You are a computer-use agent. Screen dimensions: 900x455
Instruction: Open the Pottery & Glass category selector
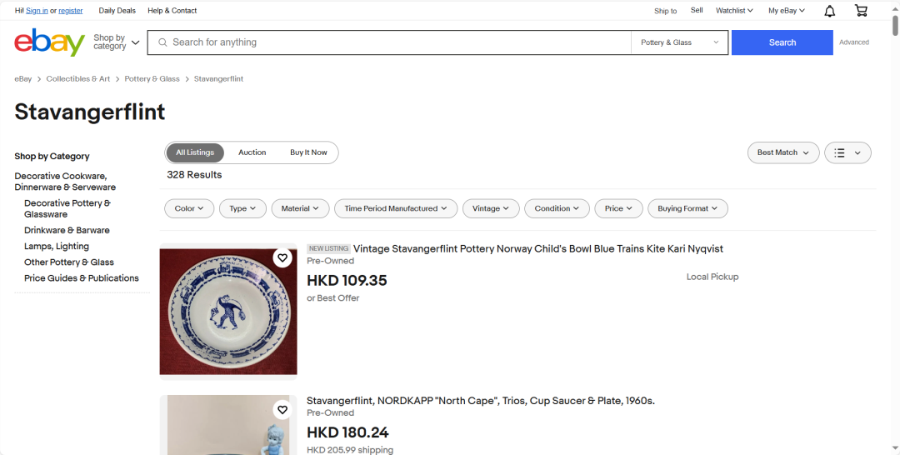coord(679,42)
